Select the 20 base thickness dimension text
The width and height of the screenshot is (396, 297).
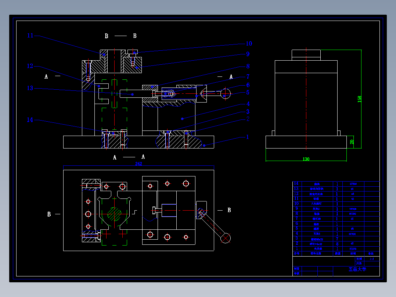coord(352,142)
